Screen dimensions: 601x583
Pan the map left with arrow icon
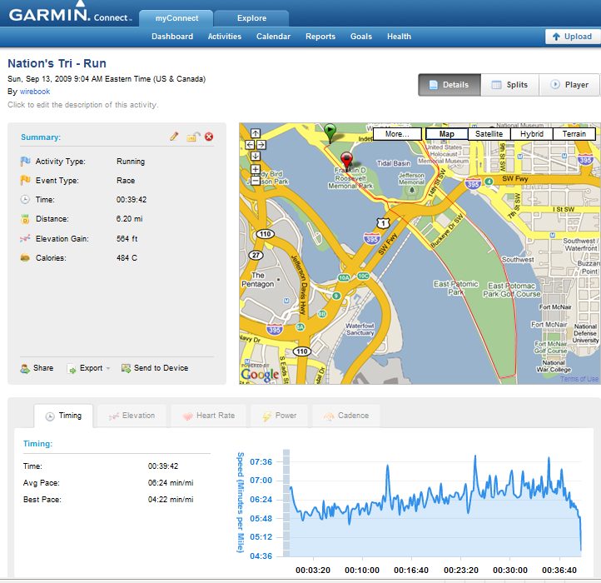[x=250, y=145]
